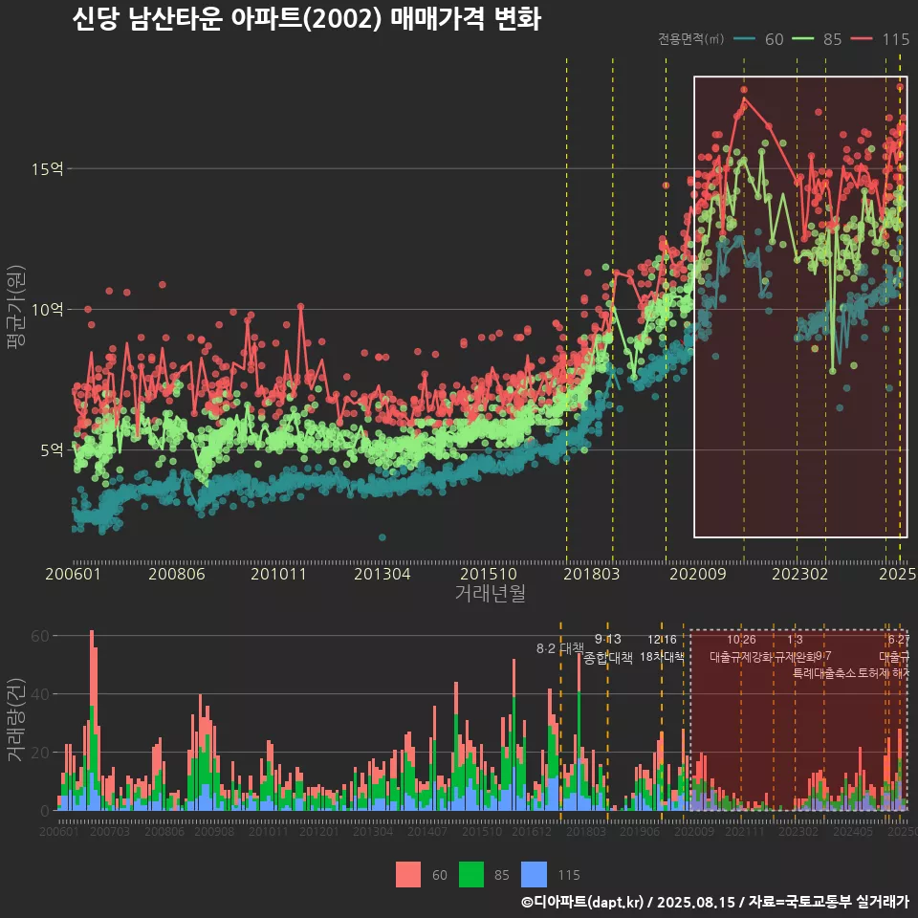918x918 pixels.
Task: Click the 60 label in bottom legend
Action: [439, 875]
